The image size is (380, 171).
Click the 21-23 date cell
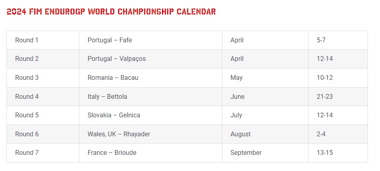click(x=338, y=96)
